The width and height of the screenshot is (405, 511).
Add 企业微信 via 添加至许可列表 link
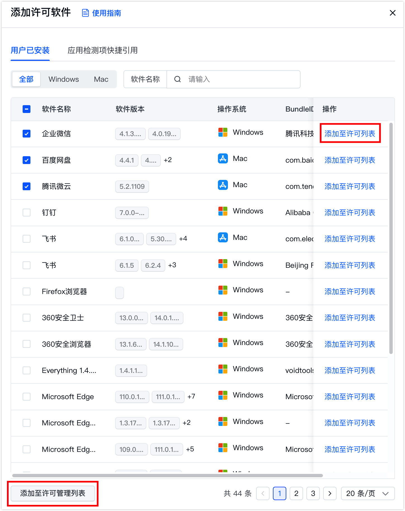[350, 134]
